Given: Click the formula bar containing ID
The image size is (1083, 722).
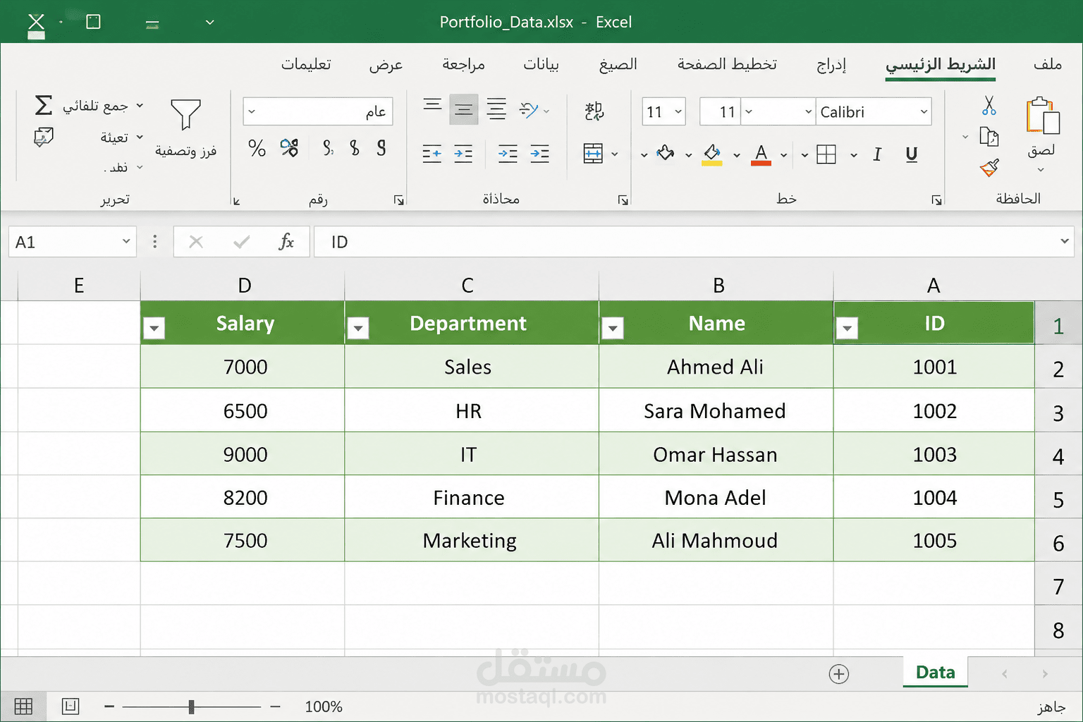Looking at the screenshot, I should [x=694, y=242].
